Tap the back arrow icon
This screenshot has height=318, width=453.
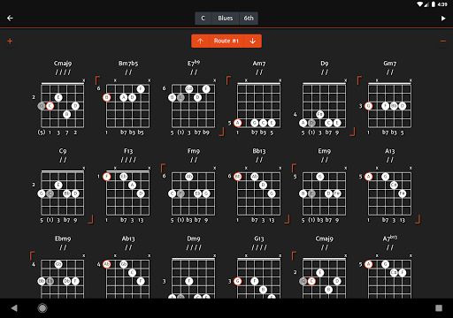10,19
